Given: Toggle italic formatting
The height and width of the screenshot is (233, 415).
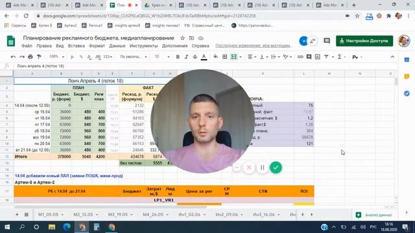Looking at the screenshot, I should coord(186,57).
